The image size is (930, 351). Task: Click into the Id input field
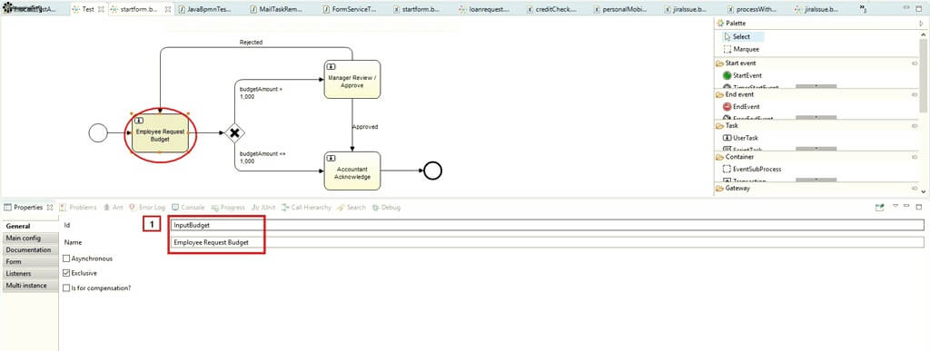[546, 225]
